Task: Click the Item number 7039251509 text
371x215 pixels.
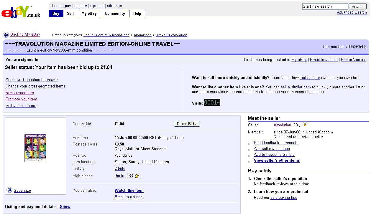Action: pyautogui.click(x=344, y=47)
